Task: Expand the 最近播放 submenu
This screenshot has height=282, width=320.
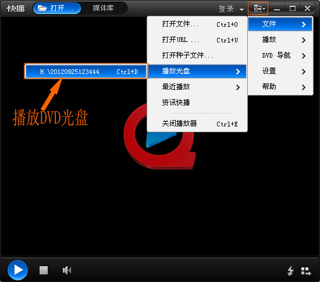Action: pyautogui.click(x=197, y=87)
